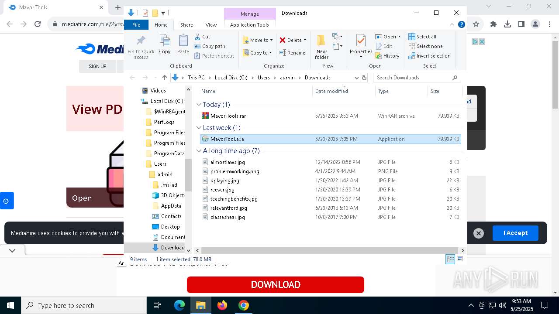Open Chrome extensions puzzle icon
The width and height of the screenshot is (559, 314).
[x=493, y=24]
